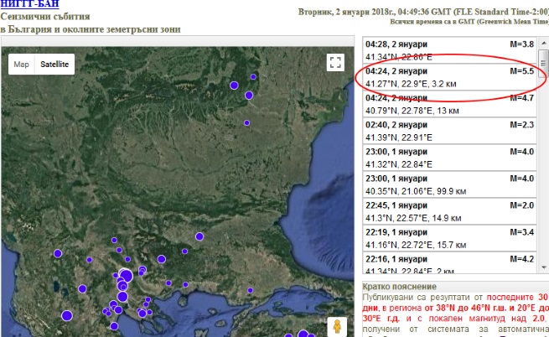
Task: Select the 04:24 event with magnitude M=4.7
Action: (x=449, y=104)
